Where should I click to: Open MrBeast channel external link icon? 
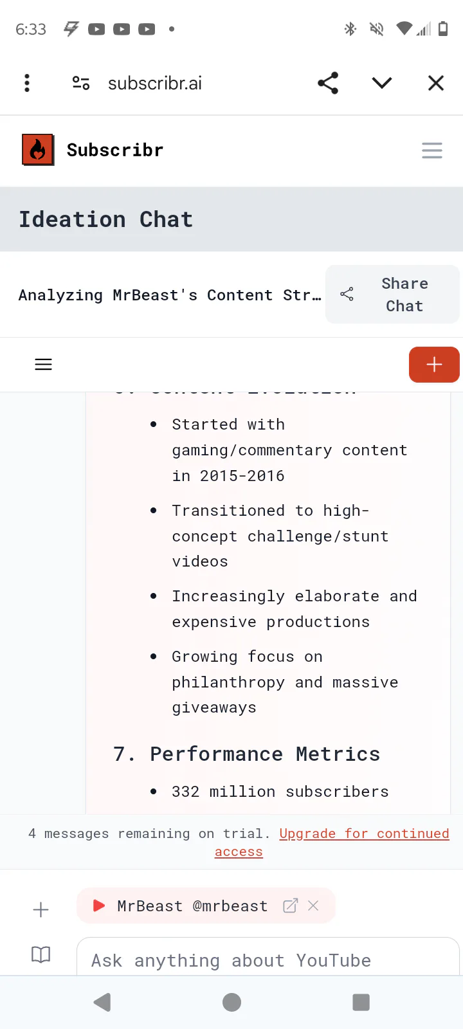pyautogui.click(x=291, y=906)
